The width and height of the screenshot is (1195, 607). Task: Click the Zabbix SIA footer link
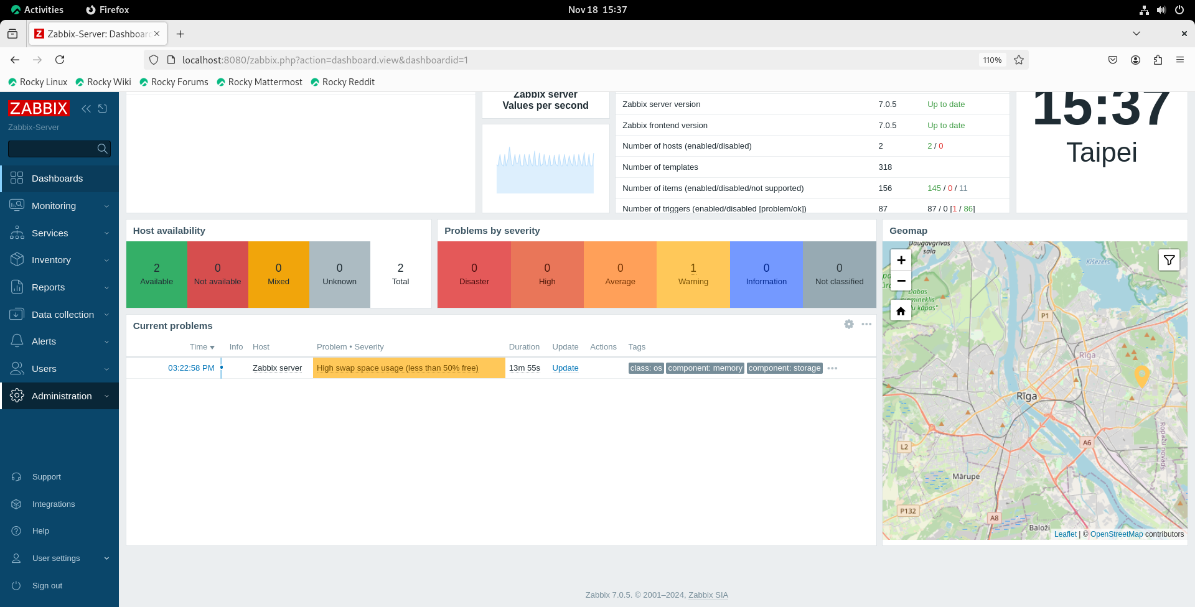pyautogui.click(x=708, y=595)
